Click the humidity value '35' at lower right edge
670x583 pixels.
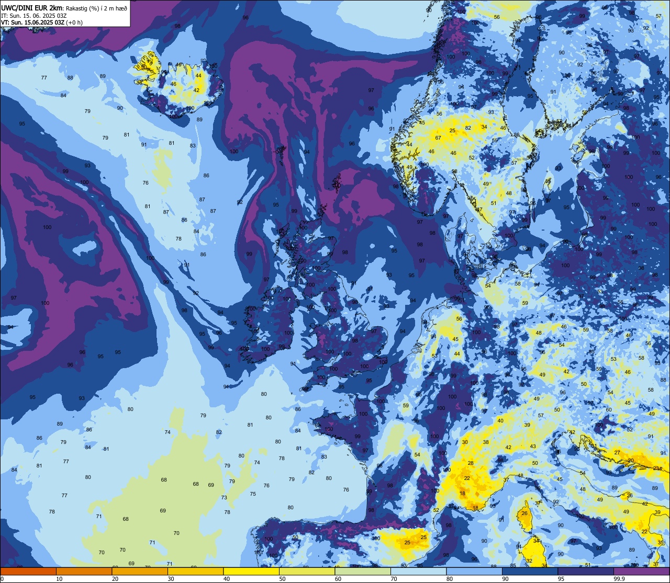(x=660, y=543)
